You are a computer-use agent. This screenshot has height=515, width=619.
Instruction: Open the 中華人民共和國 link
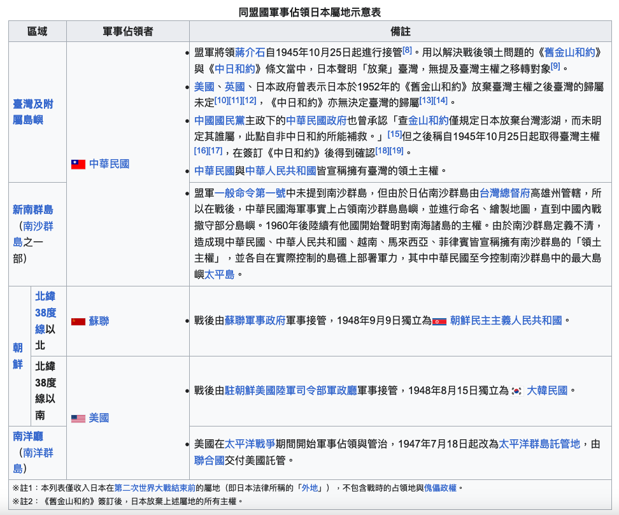coord(281,171)
